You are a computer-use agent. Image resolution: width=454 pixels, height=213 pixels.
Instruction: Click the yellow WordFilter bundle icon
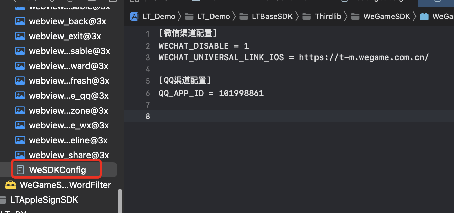tap(10, 185)
